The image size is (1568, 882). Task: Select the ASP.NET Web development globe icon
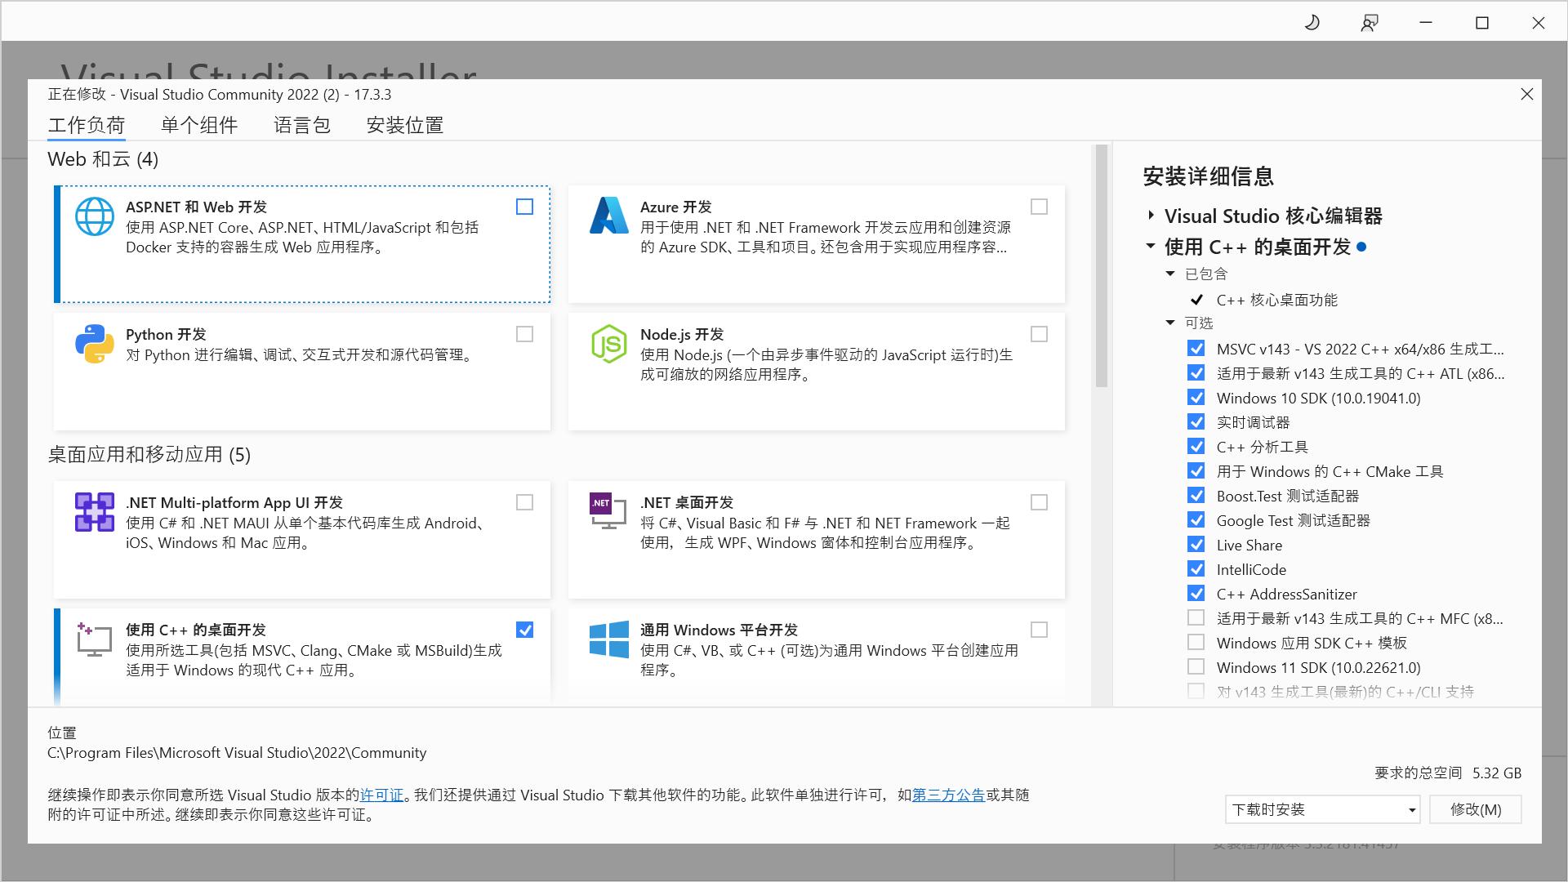tap(95, 216)
